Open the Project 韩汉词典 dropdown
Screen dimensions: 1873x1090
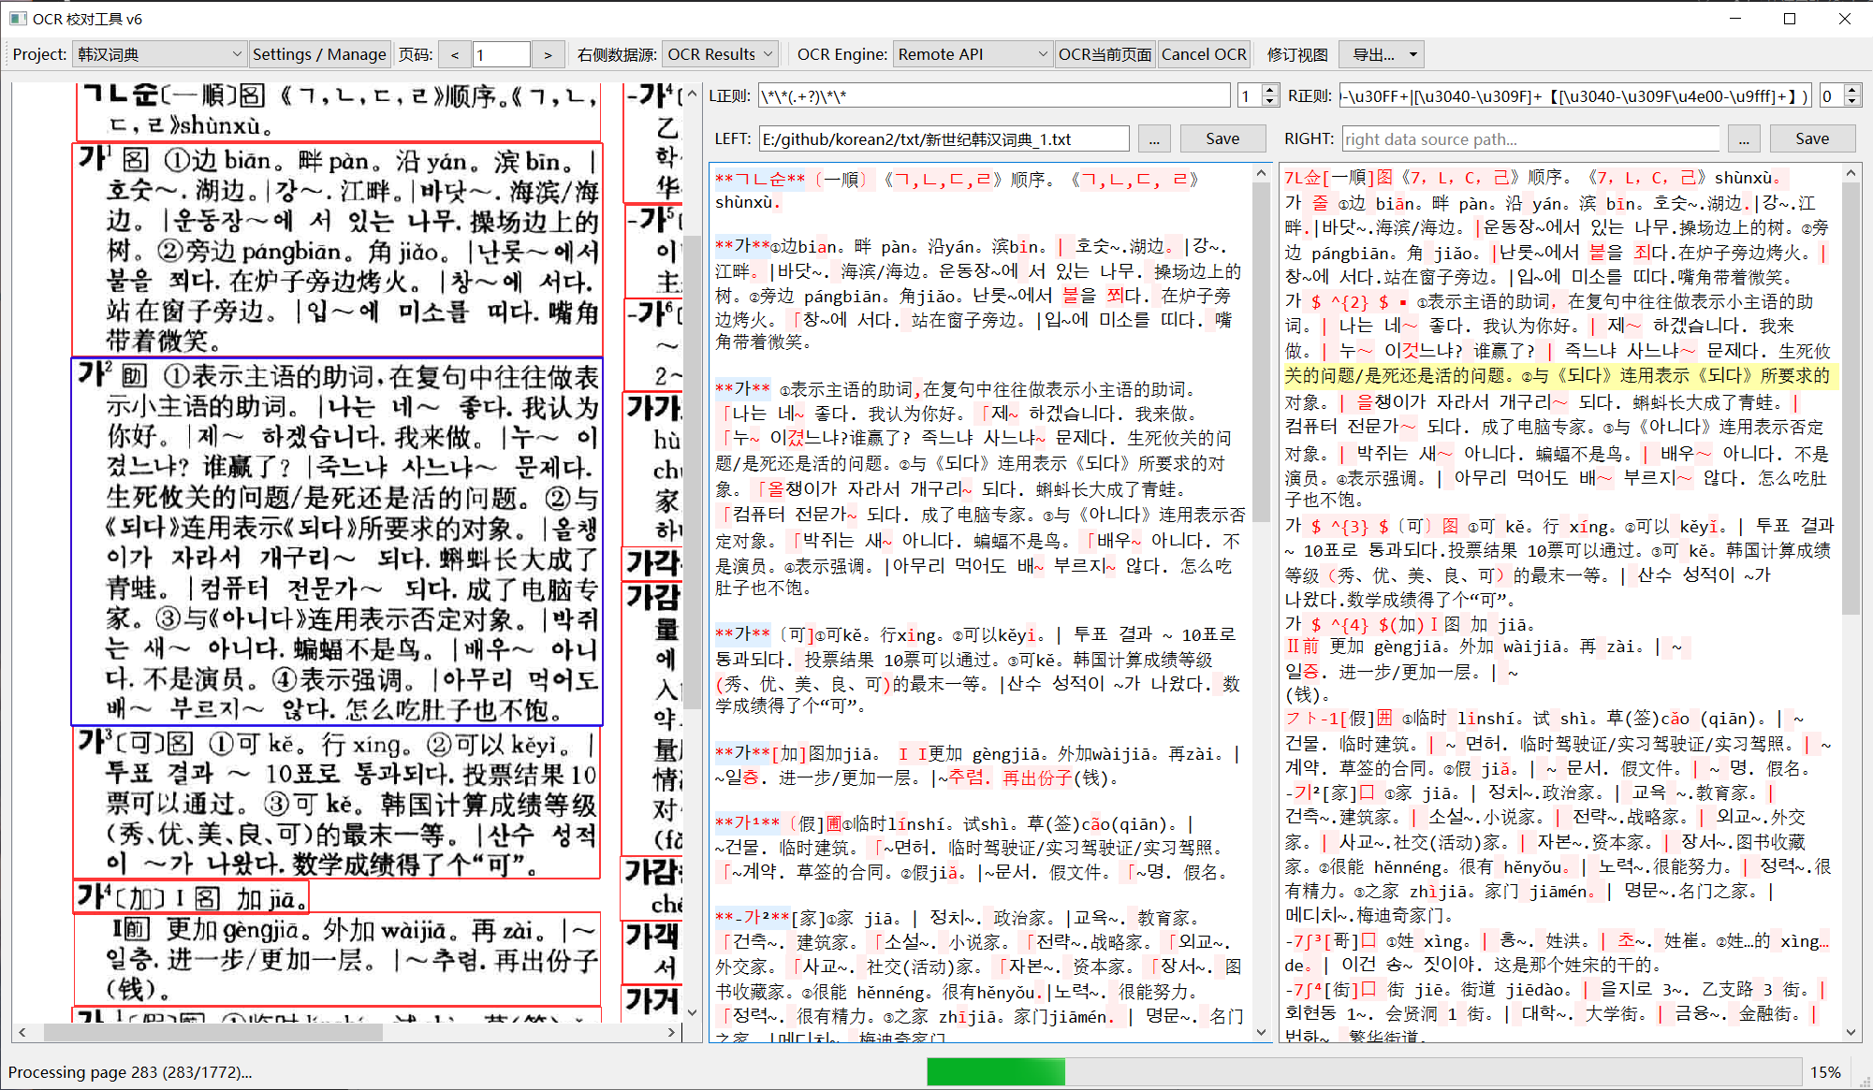pyautogui.click(x=159, y=54)
